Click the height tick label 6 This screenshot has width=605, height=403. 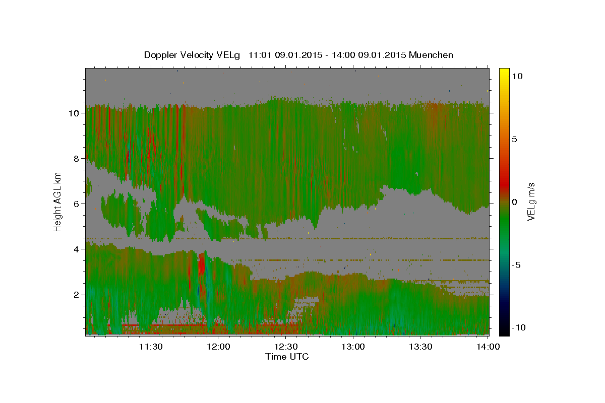[x=76, y=204]
